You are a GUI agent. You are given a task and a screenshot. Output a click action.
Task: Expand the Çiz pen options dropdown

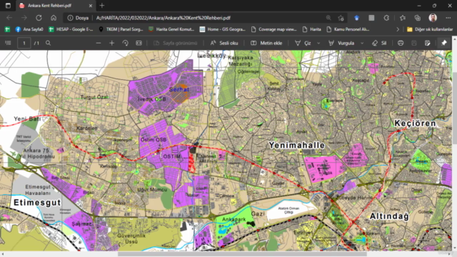(x=318, y=43)
